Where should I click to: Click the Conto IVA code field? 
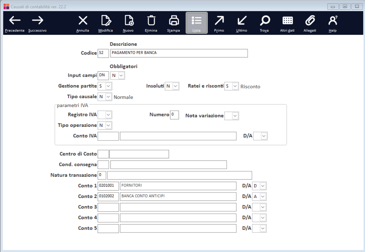108,136
